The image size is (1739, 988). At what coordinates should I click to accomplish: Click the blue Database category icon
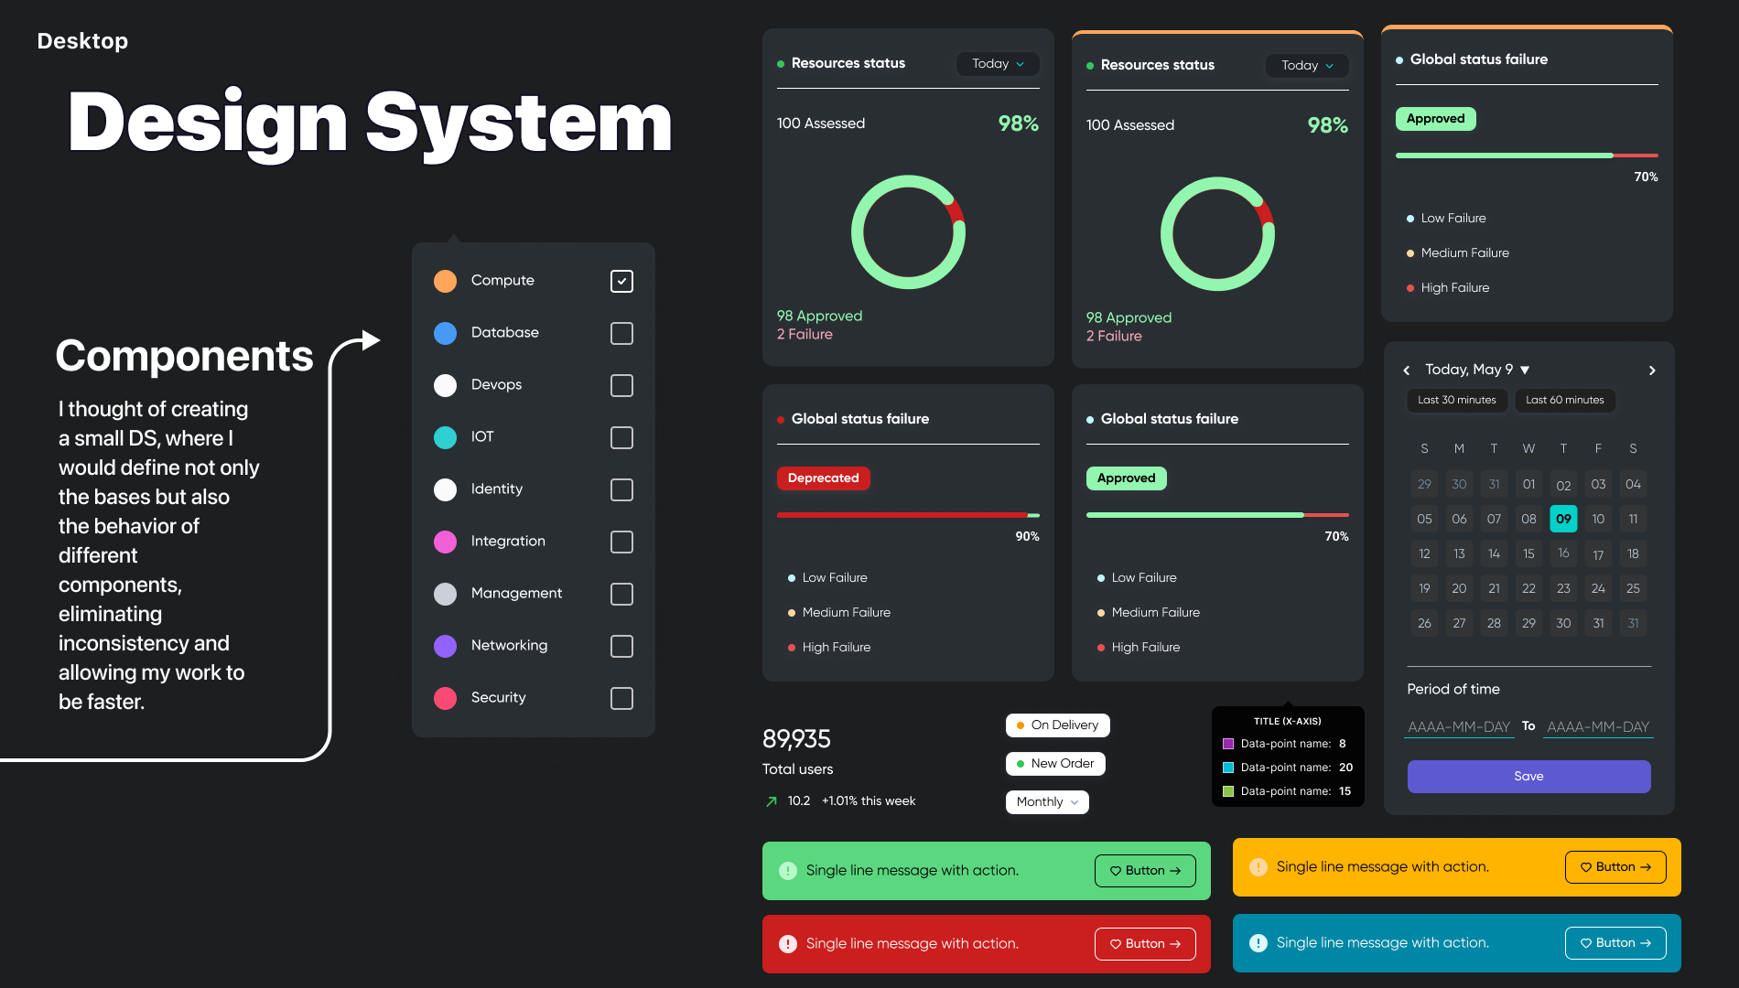click(445, 333)
